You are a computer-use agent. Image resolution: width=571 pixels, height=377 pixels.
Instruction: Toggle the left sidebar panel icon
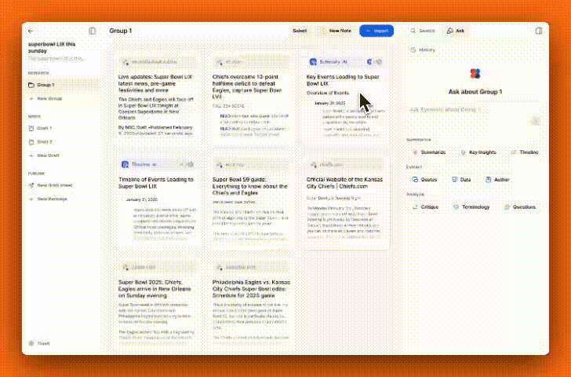[93, 31]
